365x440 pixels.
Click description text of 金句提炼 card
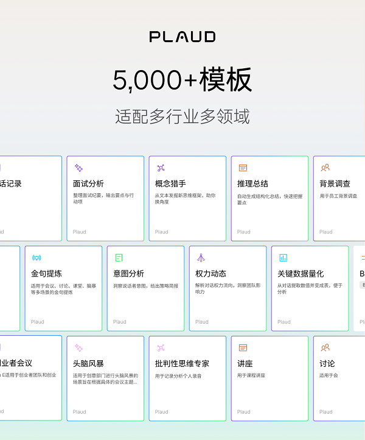pyautogui.click(x=64, y=289)
